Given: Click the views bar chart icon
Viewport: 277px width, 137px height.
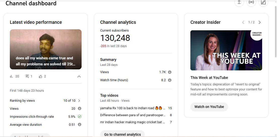Looking at the screenshot, I should (x=11, y=76).
